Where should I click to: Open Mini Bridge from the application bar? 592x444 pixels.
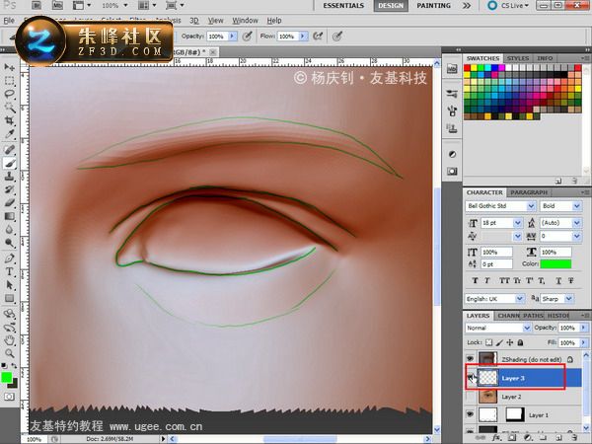[x=57, y=5]
